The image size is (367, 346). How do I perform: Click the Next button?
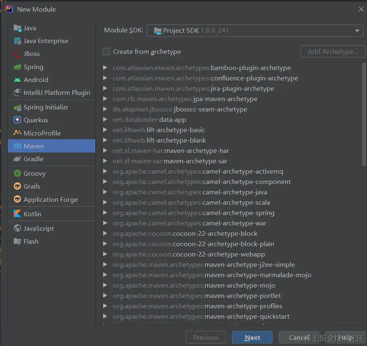(x=252, y=338)
